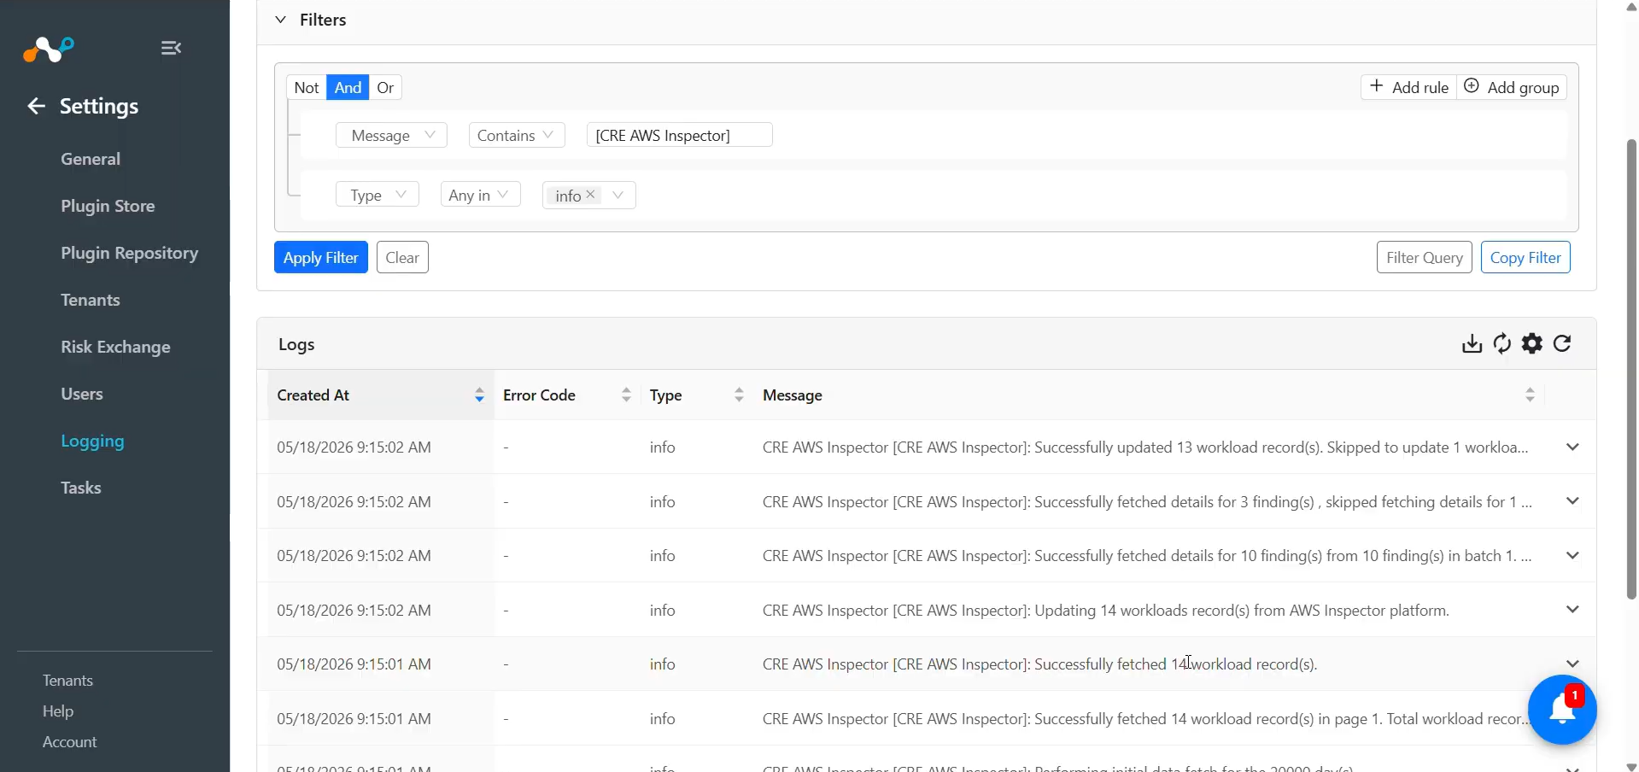1639x772 pixels.
Task: Clear the current filters
Action: [x=402, y=257]
